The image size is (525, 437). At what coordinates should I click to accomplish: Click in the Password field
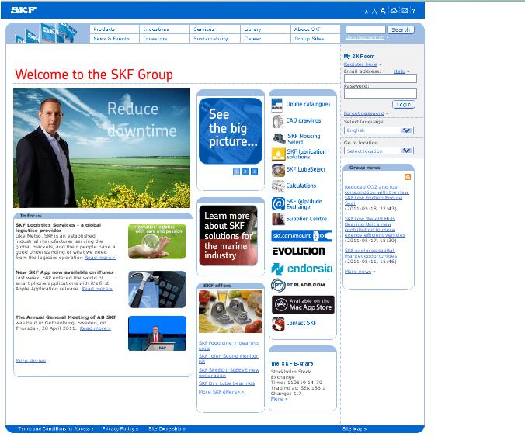coord(381,94)
